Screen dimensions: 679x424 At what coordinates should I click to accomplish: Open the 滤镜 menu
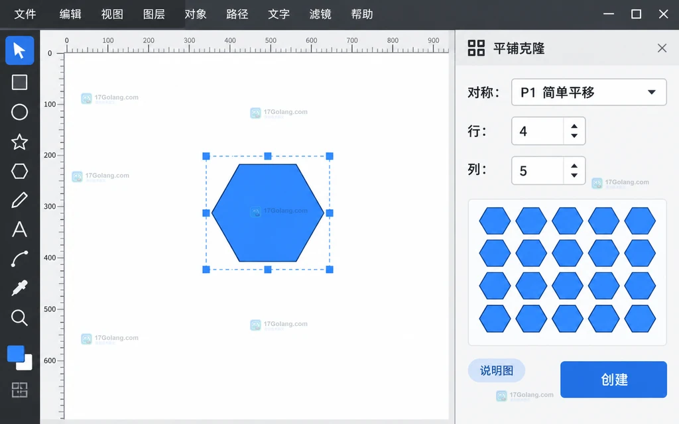(x=320, y=15)
